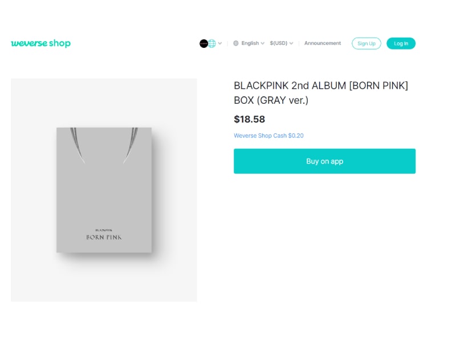The width and height of the screenshot is (456, 342).
Task: Click the Buy on app button
Action: pos(324,161)
